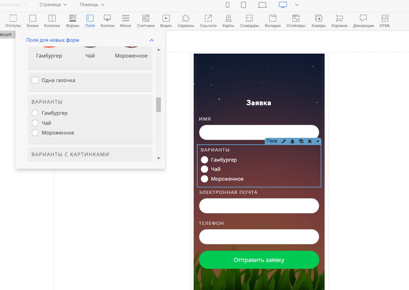Image resolution: width=409 pixels, height=290 pixels.
Task: Expand the Поле toolbar dropdown arrow
Action: pyautogui.click(x=317, y=141)
